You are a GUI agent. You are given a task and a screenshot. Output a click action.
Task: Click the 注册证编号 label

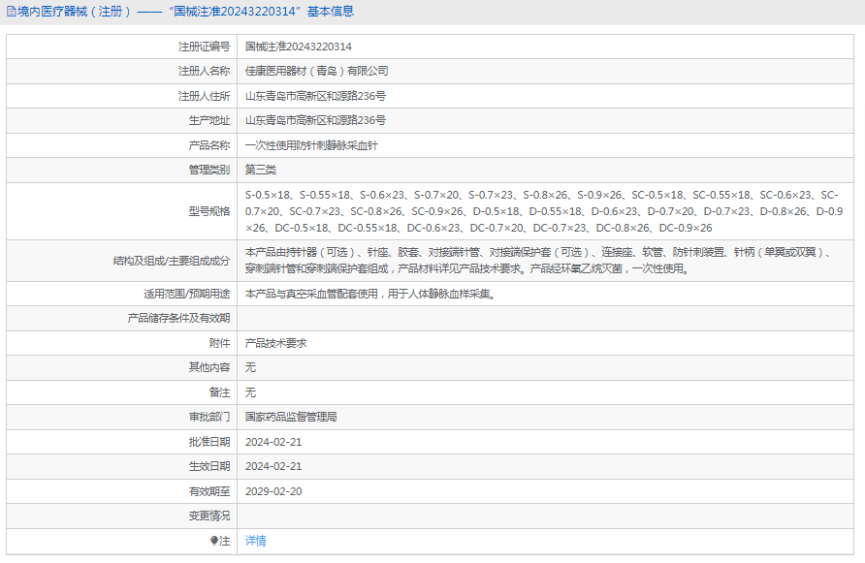pos(204,47)
